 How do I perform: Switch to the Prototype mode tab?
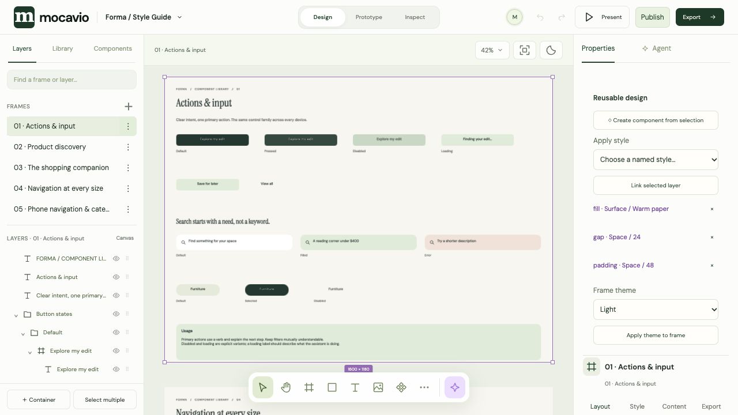(x=369, y=17)
